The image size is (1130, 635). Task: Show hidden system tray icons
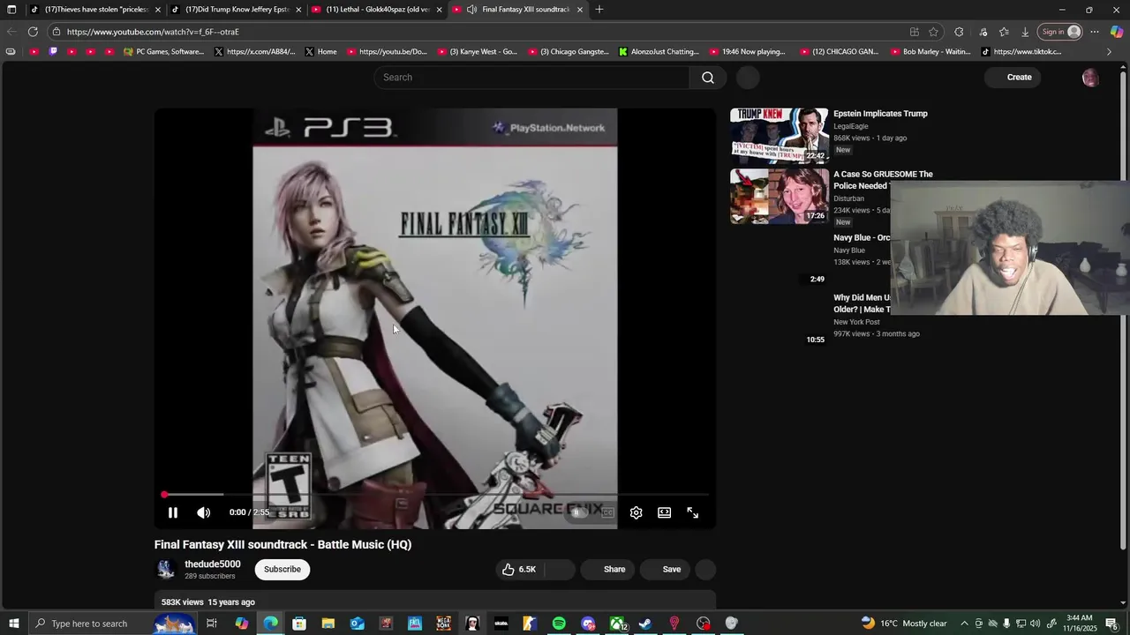pyautogui.click(x=964, y=624)
